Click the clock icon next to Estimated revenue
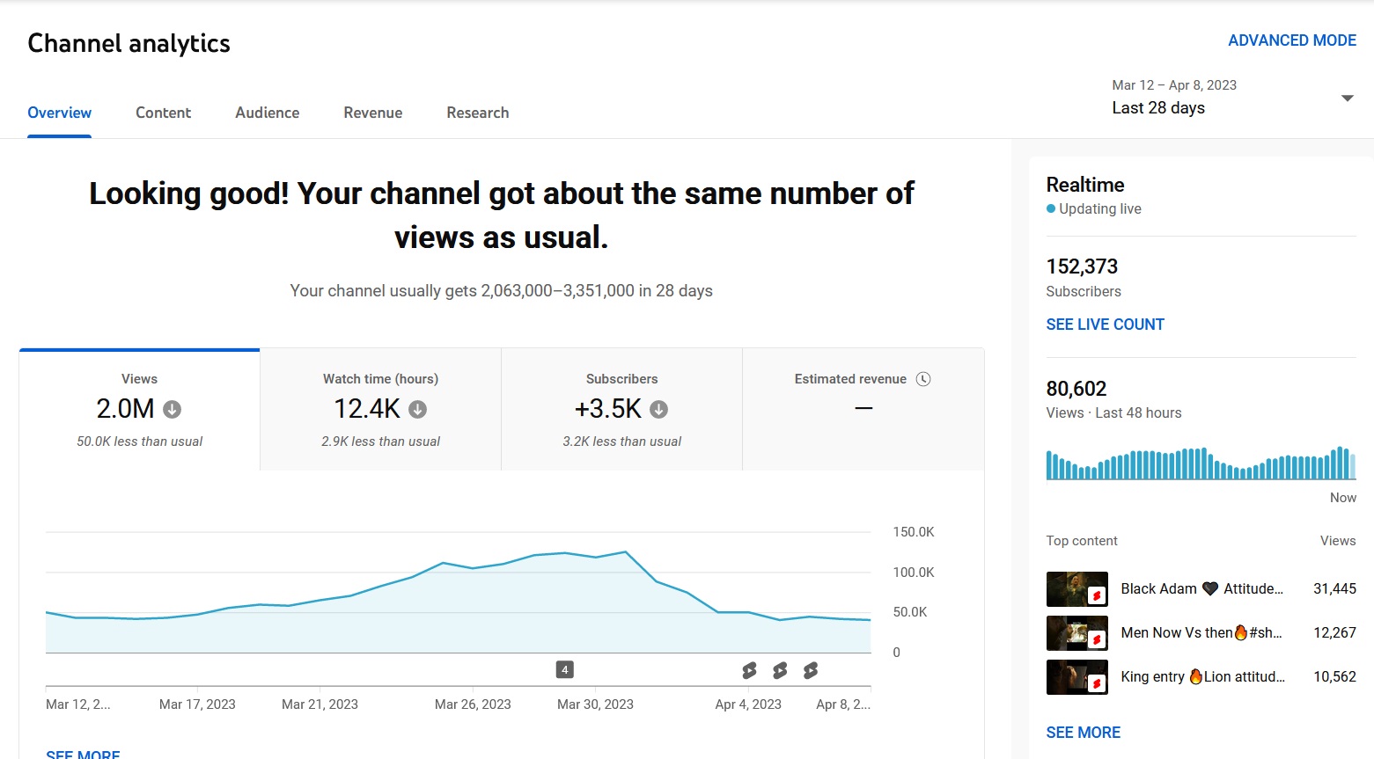This screenshot has height=759, width=1374. (x=923, y=379)
